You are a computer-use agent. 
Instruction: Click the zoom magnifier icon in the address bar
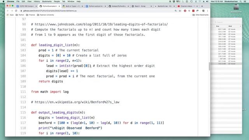click(175, 11)
